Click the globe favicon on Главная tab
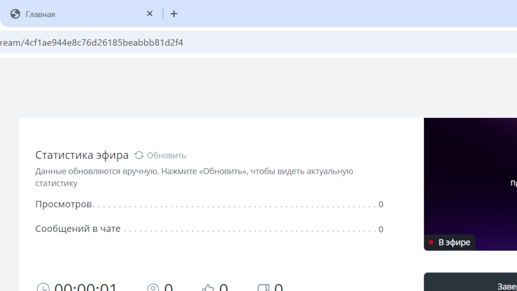 [x=15, y=14]
